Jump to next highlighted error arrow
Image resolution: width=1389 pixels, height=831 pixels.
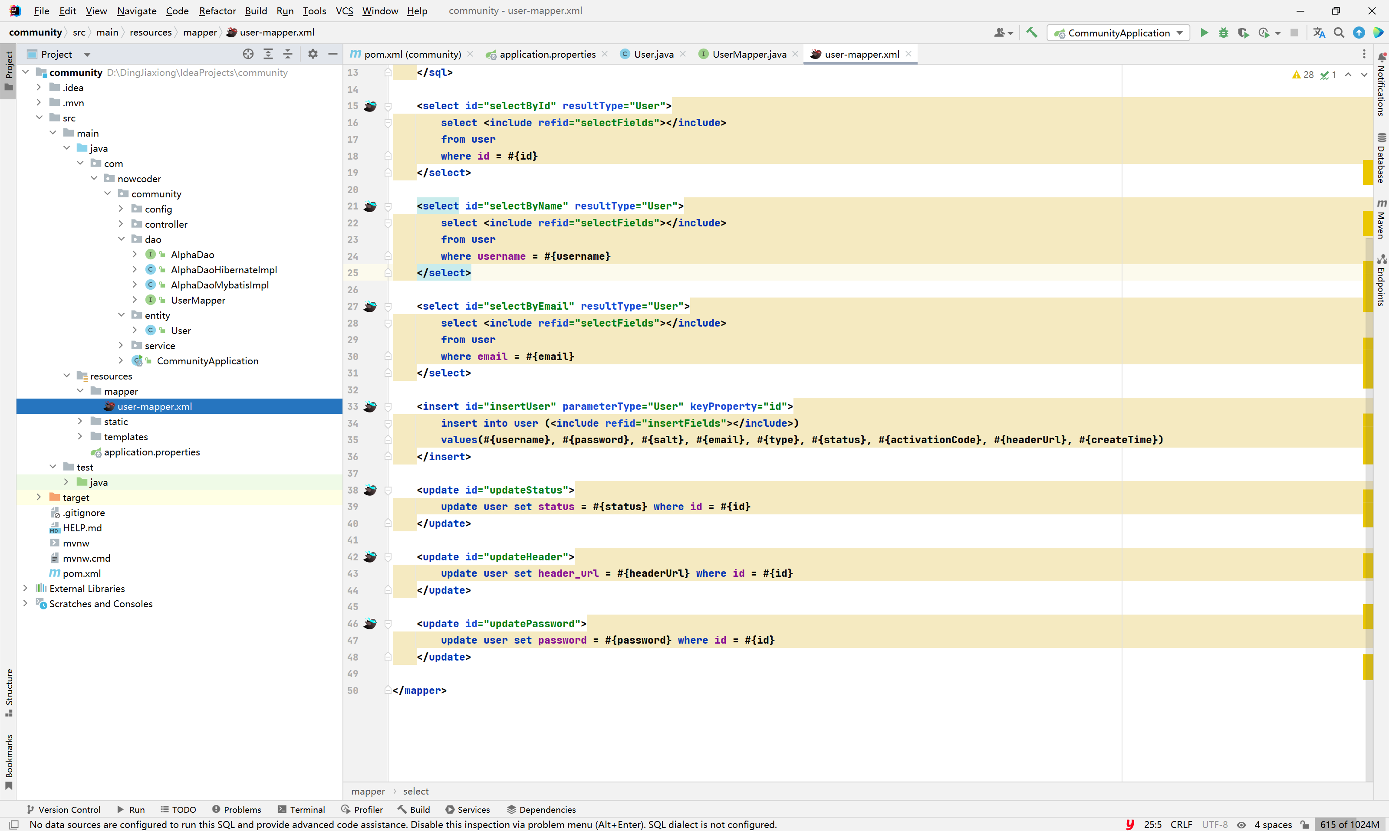click(1364, 75)
